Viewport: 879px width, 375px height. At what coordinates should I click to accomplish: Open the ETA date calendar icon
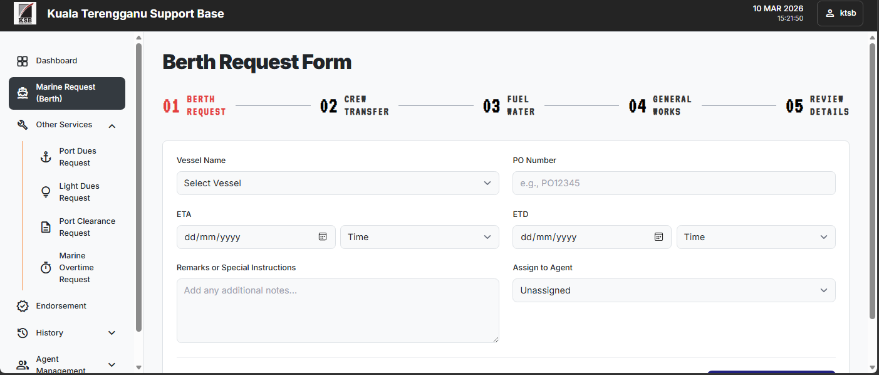click(x=323, y=236)
